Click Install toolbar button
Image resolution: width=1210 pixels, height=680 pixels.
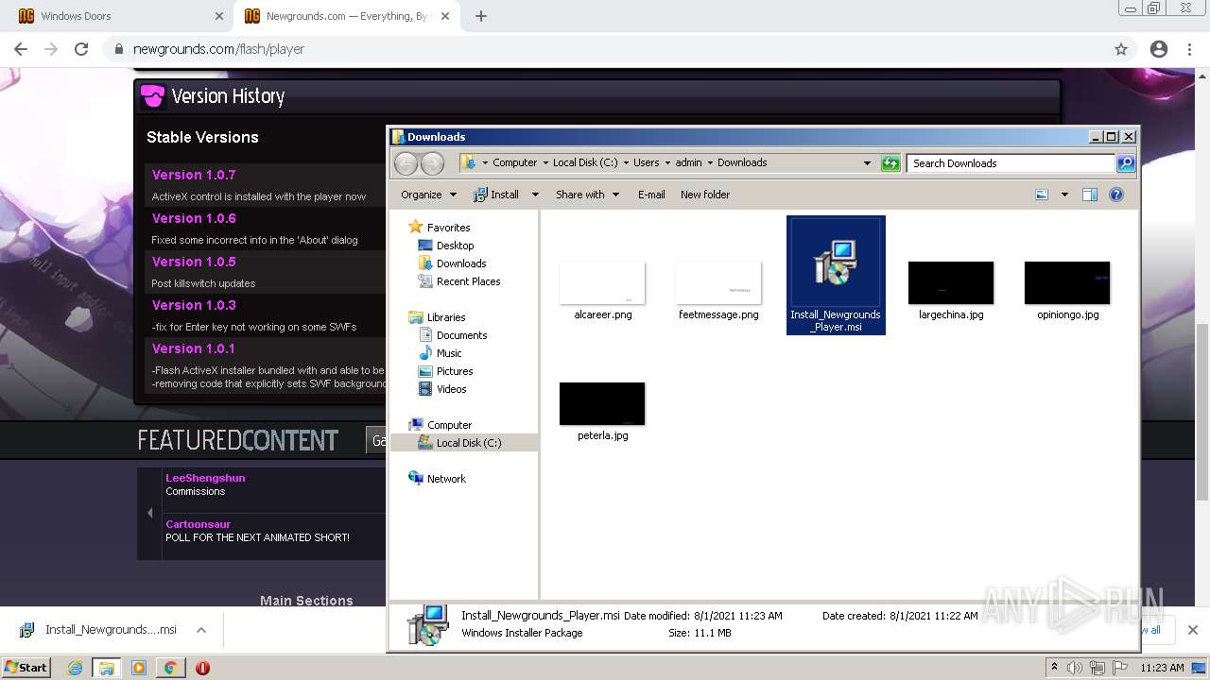click(496, 195)
